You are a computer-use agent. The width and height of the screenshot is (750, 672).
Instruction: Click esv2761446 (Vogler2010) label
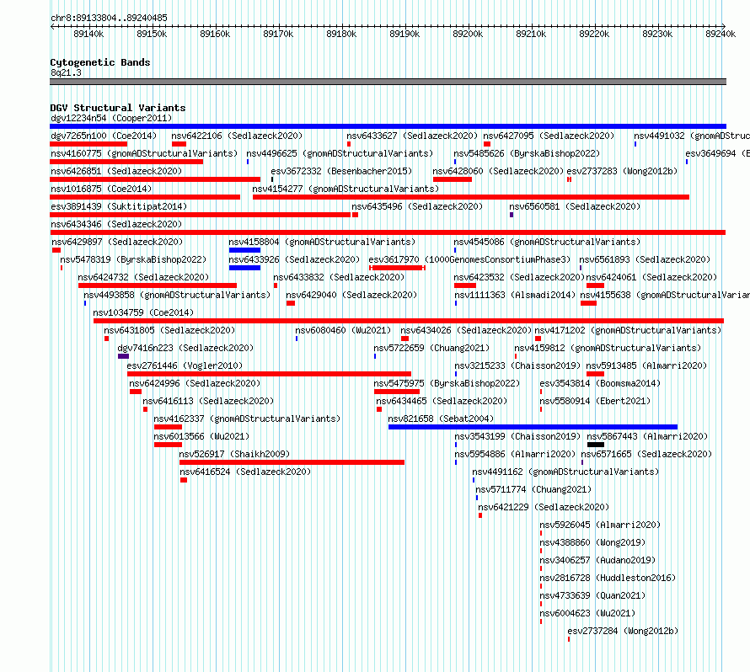click(x=185, y=365)
